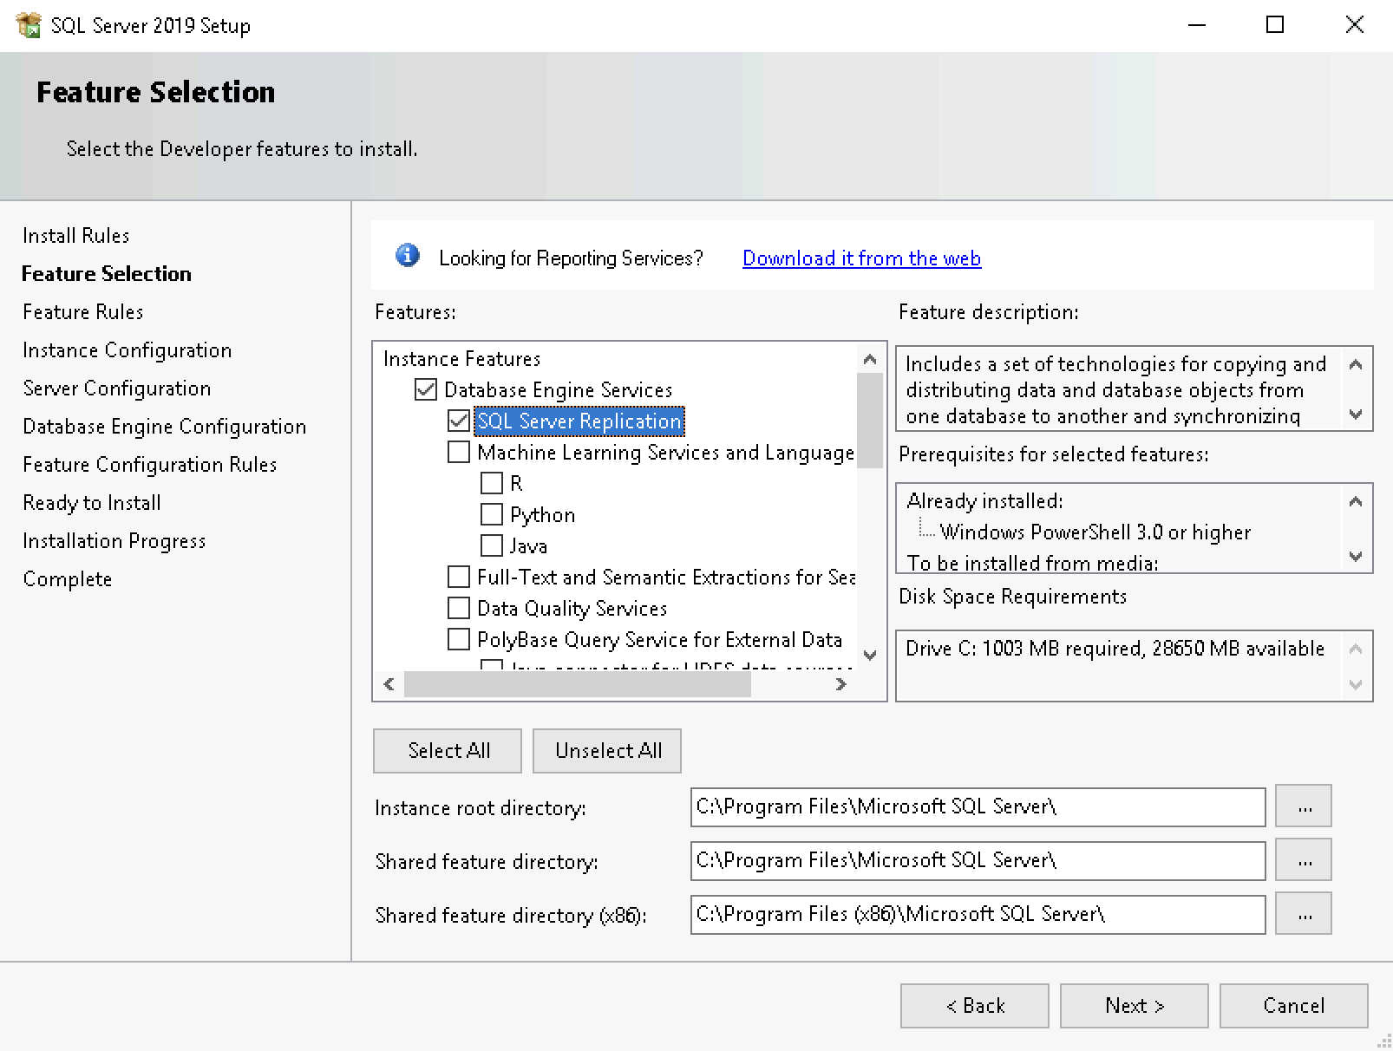
Task: Click the blue information icon
Action: [x=408, y=256]
